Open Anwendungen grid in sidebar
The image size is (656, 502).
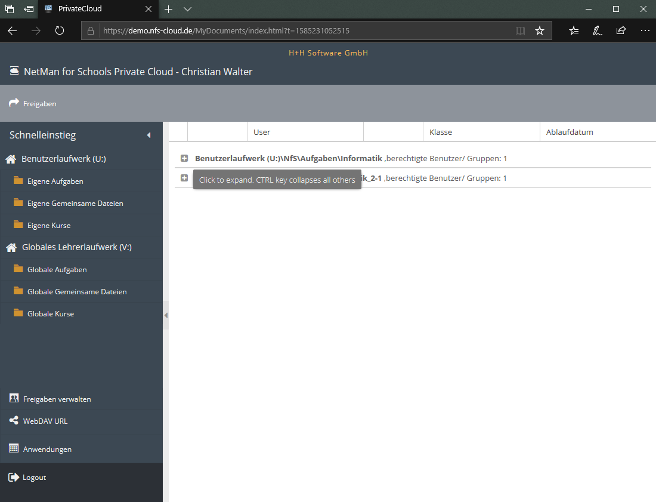47,449
